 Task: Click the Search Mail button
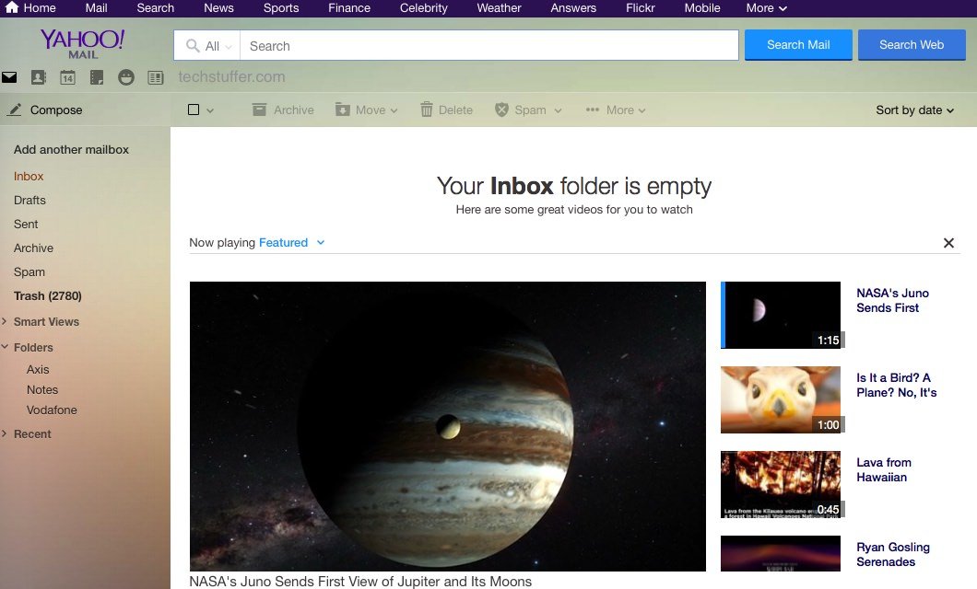[x=798, y=45]
